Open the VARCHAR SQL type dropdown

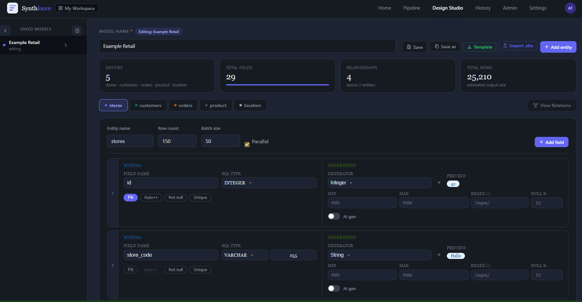click(245, 255)
